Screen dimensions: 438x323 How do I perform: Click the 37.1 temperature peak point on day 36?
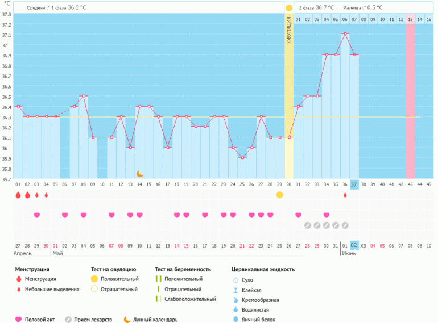[x=345, y=34]
